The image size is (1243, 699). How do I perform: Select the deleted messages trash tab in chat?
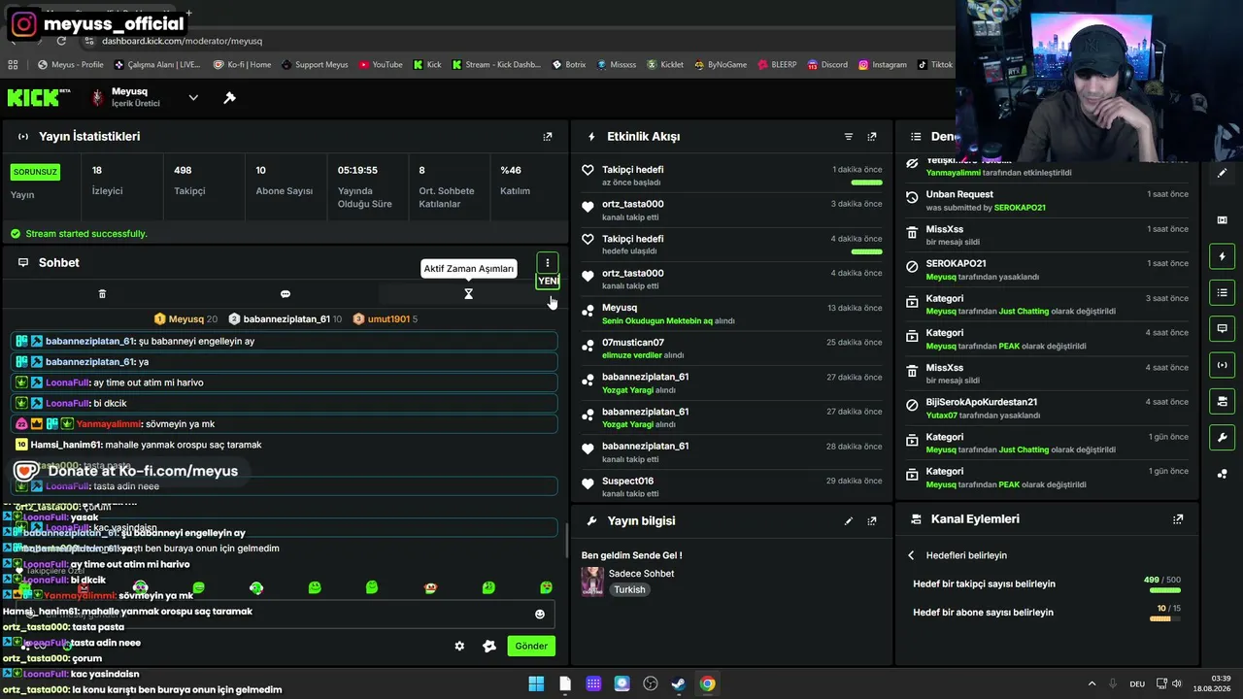pos(102,293)
